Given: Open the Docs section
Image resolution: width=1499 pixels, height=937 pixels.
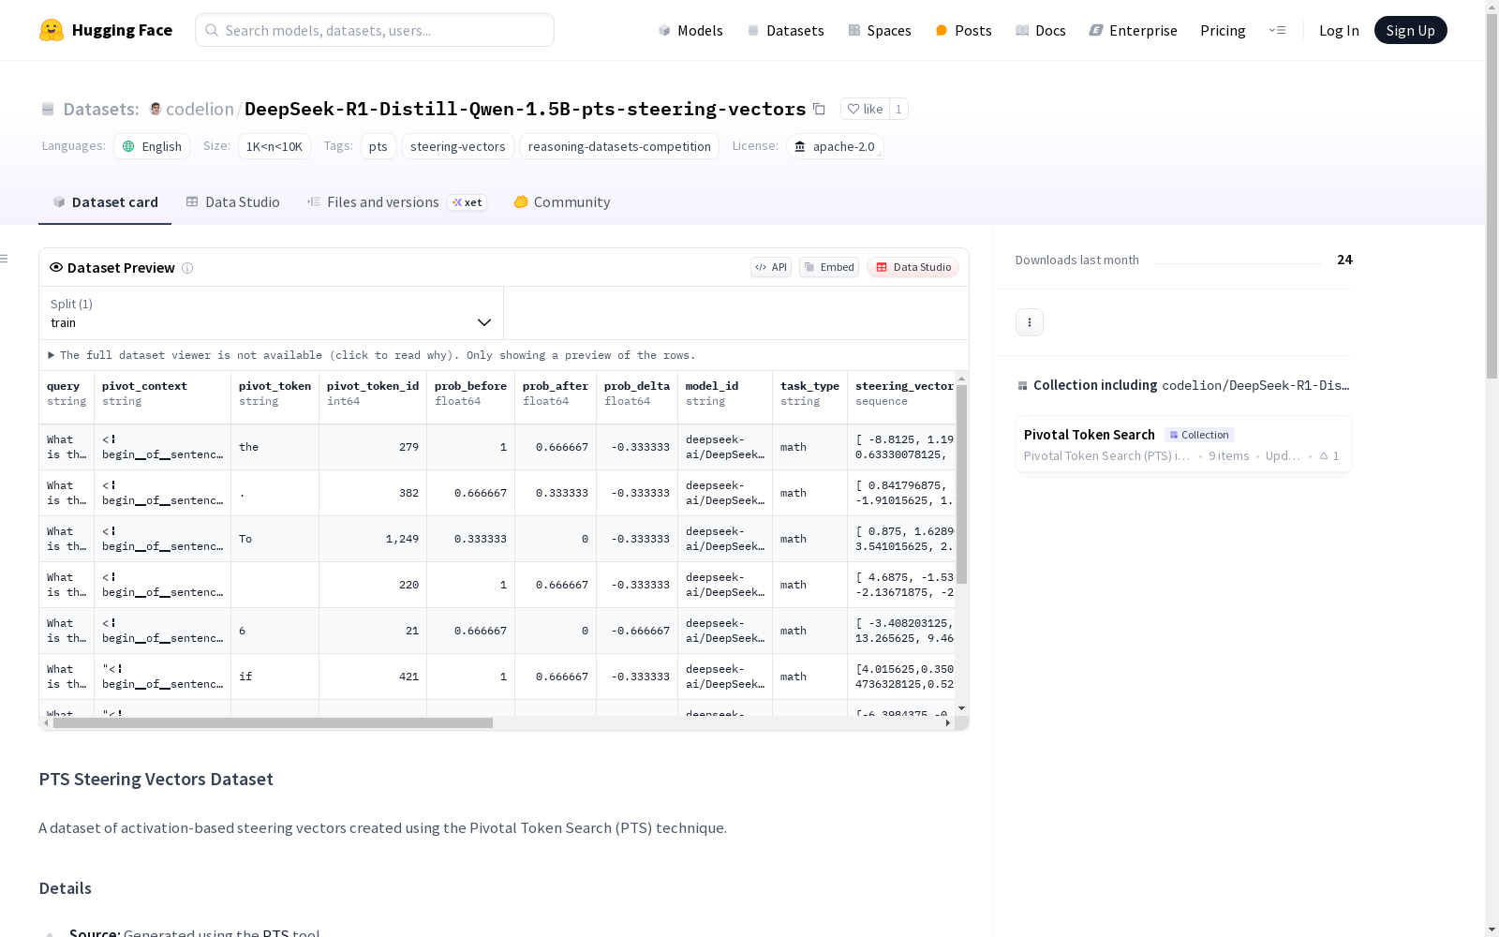Looking at the screenshot, I should (1041, 30).
